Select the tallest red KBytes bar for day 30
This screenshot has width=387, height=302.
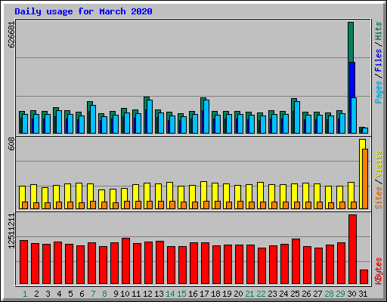tap(352, 249)
